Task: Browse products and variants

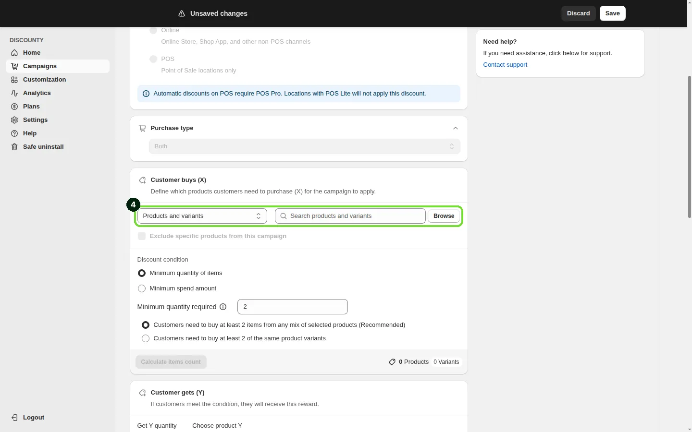Action: click(444, 216)
